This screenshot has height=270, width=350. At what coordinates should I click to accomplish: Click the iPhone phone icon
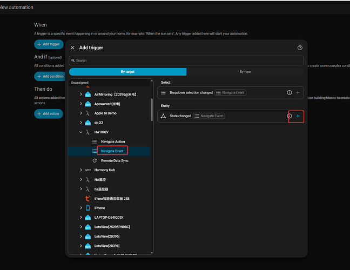point(88,208)
